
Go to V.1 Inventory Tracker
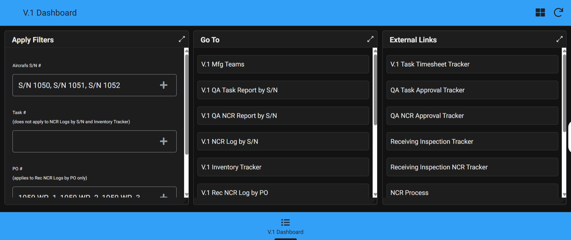coord(283,167)
